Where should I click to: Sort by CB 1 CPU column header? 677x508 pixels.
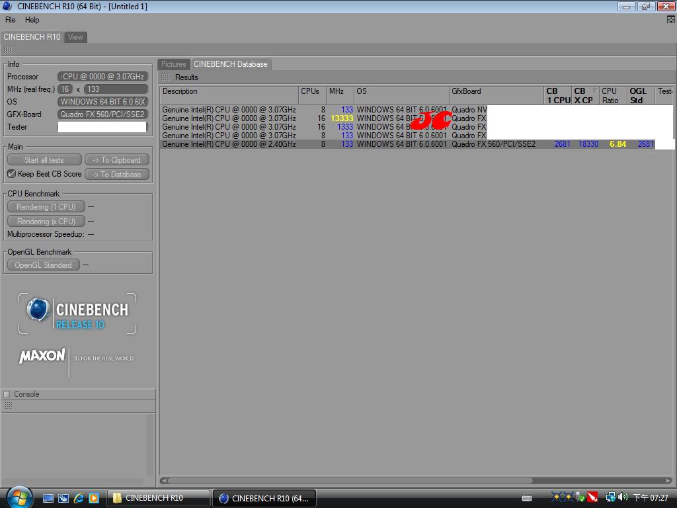coord(558,95)
